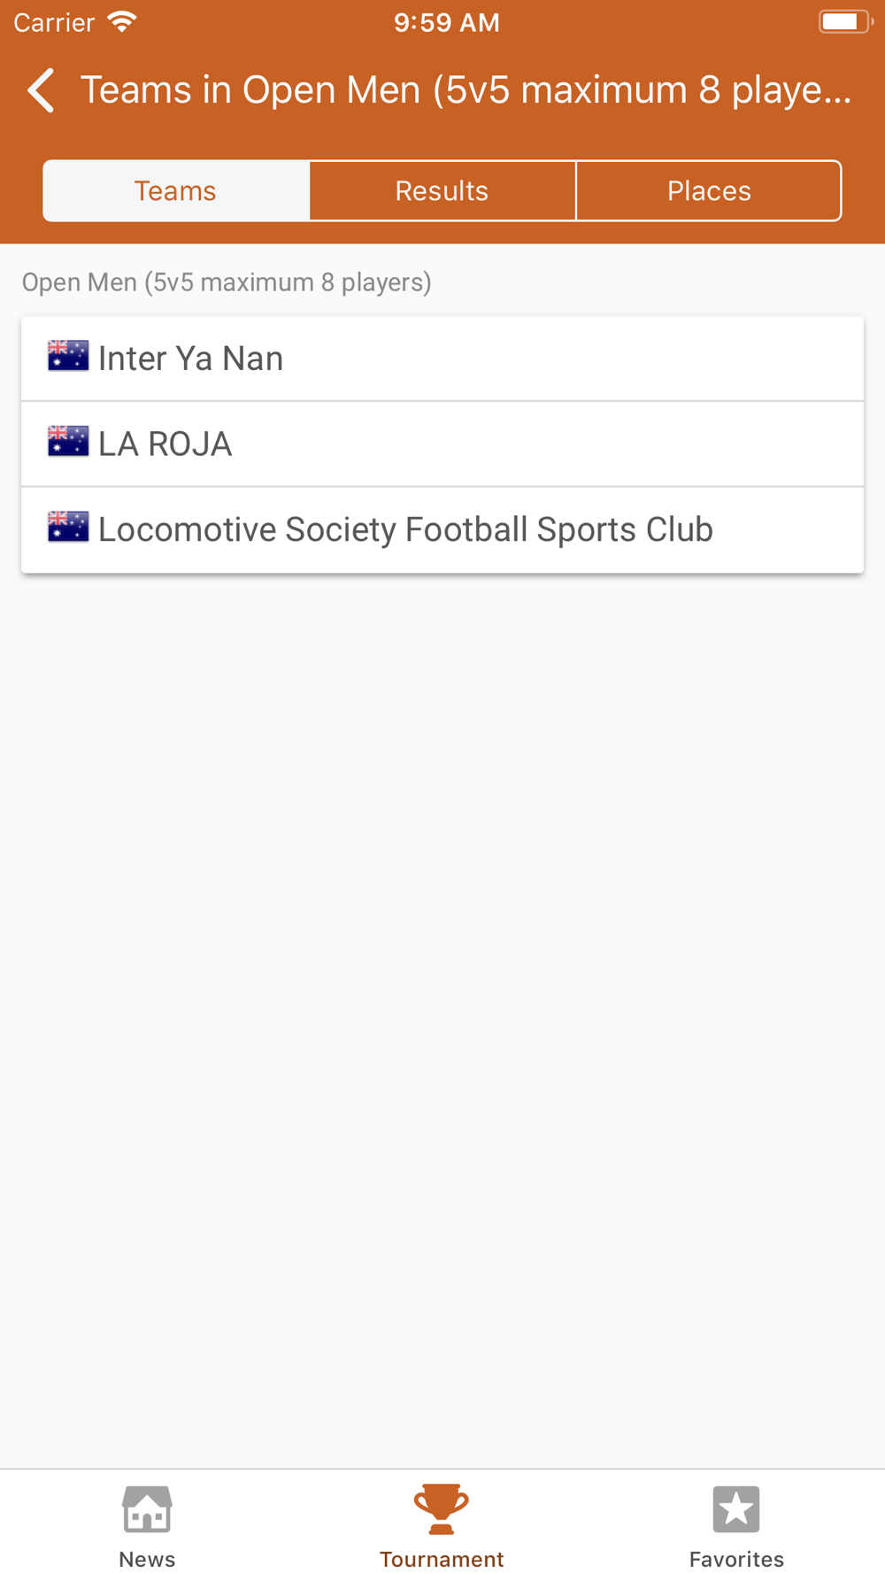This screenshot has height=1574, width=885.
Task: Tap the back arrow chevron
Action: click(42, 90)
